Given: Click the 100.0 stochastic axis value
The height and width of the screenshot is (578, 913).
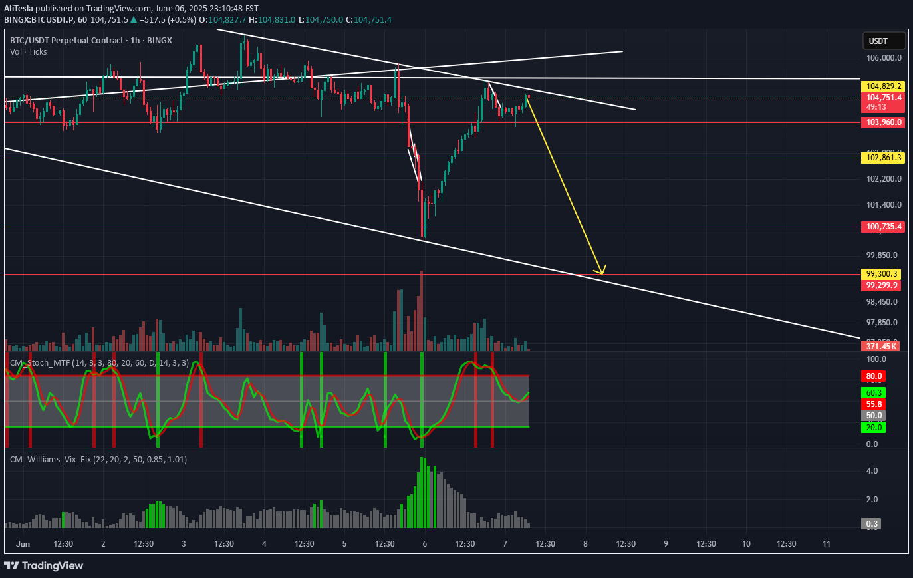Looking at the screenshot, I should click(876, 359).
